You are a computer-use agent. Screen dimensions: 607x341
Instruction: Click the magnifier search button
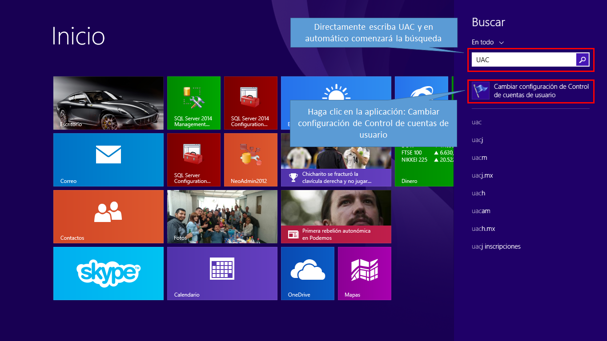coord(583,59)
